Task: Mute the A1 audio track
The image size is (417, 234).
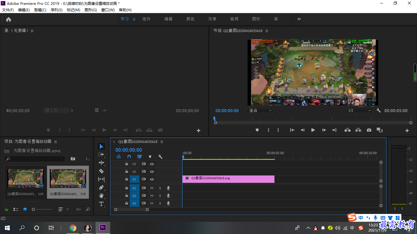Action: click(x=152, y=188)
